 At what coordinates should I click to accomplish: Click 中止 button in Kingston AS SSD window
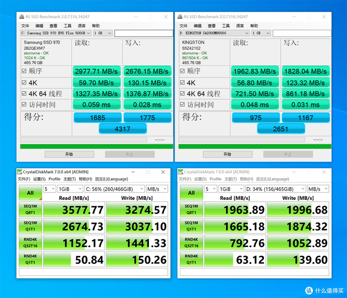288,154
